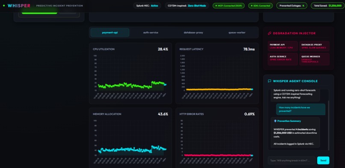The height and width of the screenshot is (168, 345).
Task: Click the red HTTP error rate line graph
Action: (218, 155)
